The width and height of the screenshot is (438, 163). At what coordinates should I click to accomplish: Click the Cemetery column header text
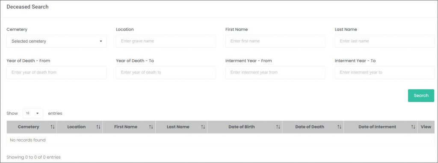coord(29,127)
